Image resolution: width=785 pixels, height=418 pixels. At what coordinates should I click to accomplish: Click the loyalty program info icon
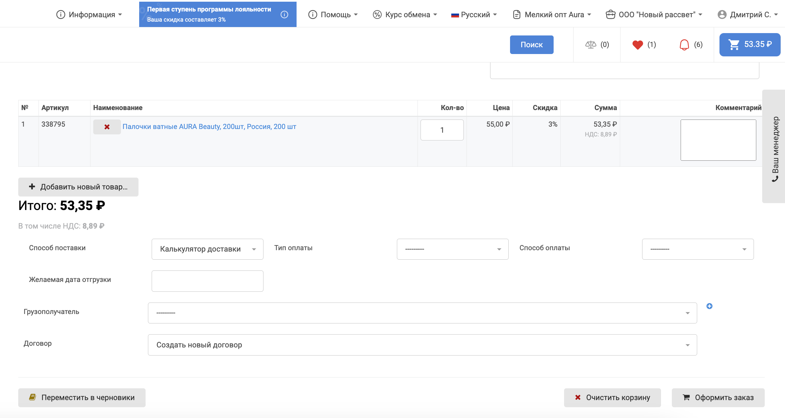(284, 15)
